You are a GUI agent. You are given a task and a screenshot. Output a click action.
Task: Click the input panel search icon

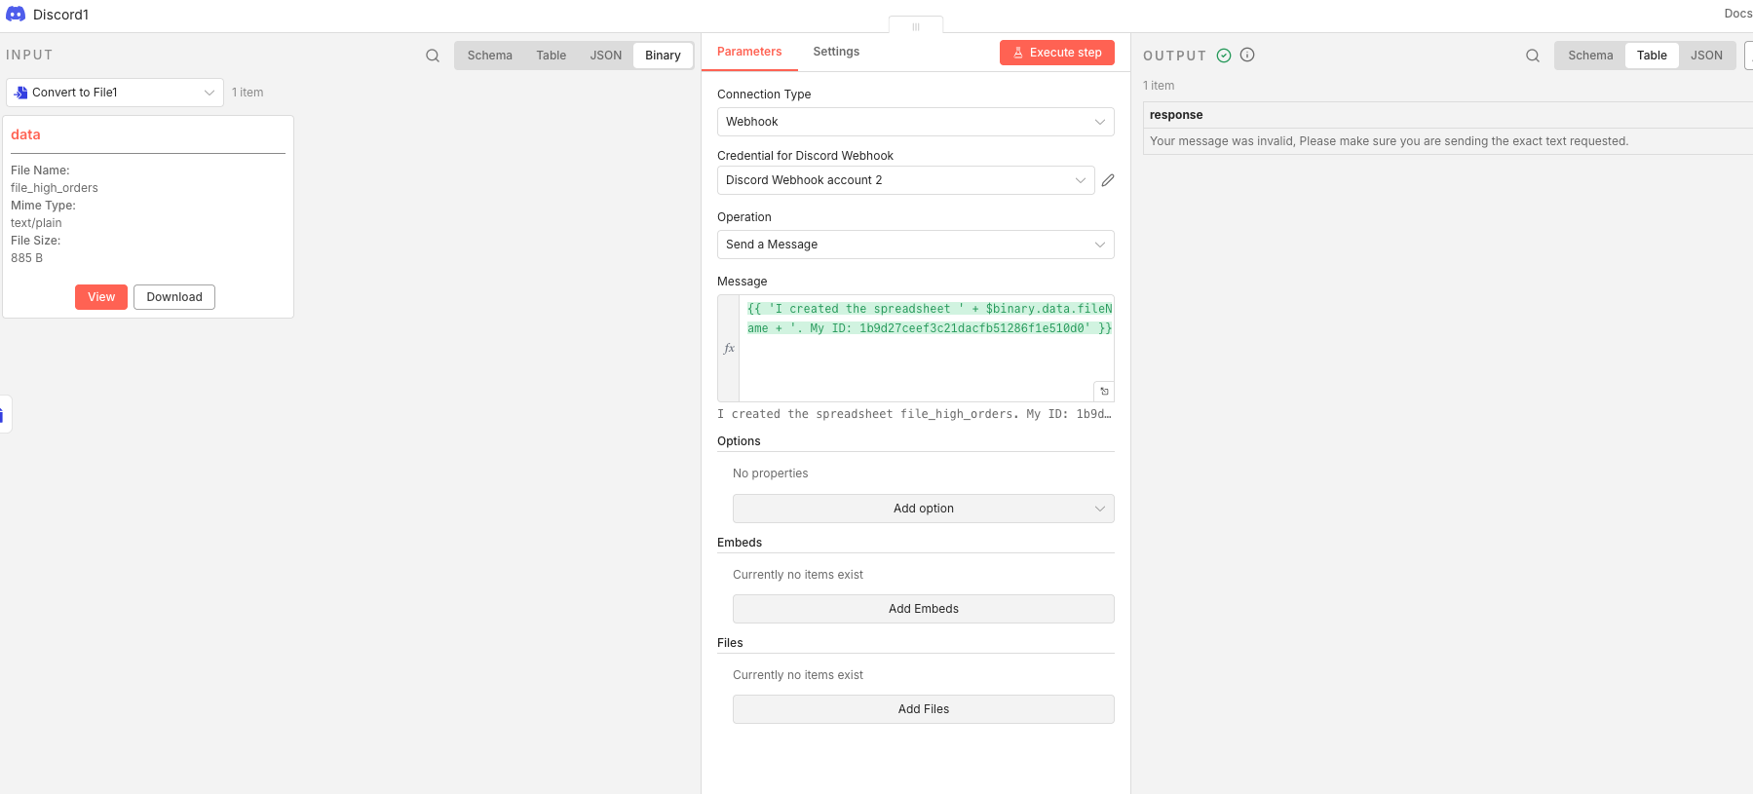[433, 56]
